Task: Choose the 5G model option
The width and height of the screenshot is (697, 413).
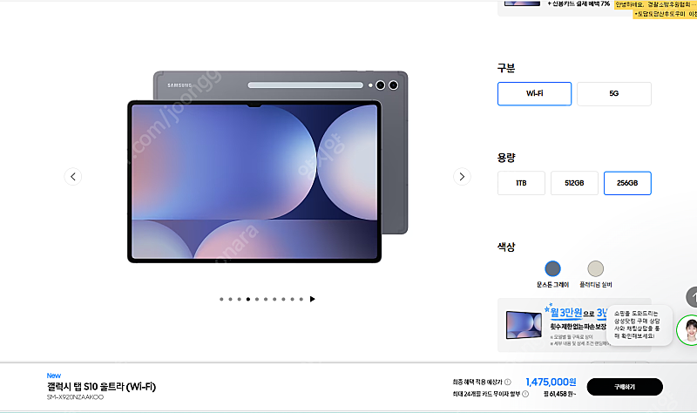Action: point(614,94)
